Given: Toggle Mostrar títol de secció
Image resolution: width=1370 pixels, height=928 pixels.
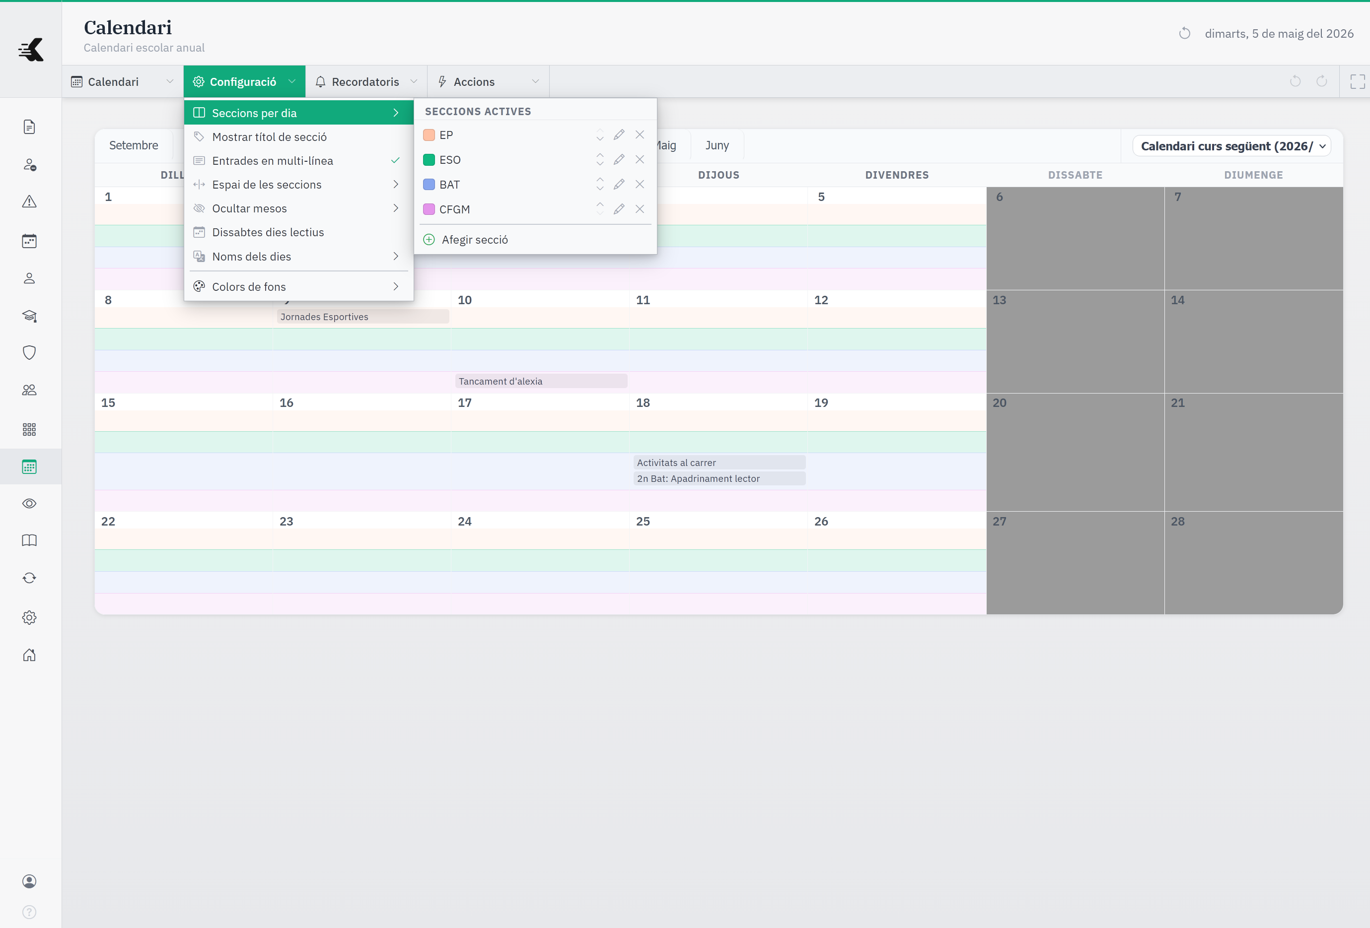Looking at the screenshot, I should (298, 136).
